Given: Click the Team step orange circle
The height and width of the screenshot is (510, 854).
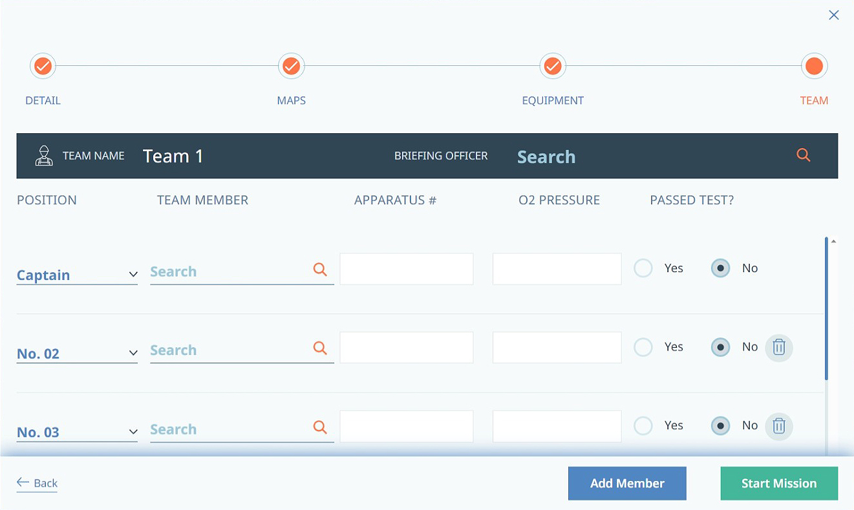Looking at the screenshot, I should (x=814, y=66).
